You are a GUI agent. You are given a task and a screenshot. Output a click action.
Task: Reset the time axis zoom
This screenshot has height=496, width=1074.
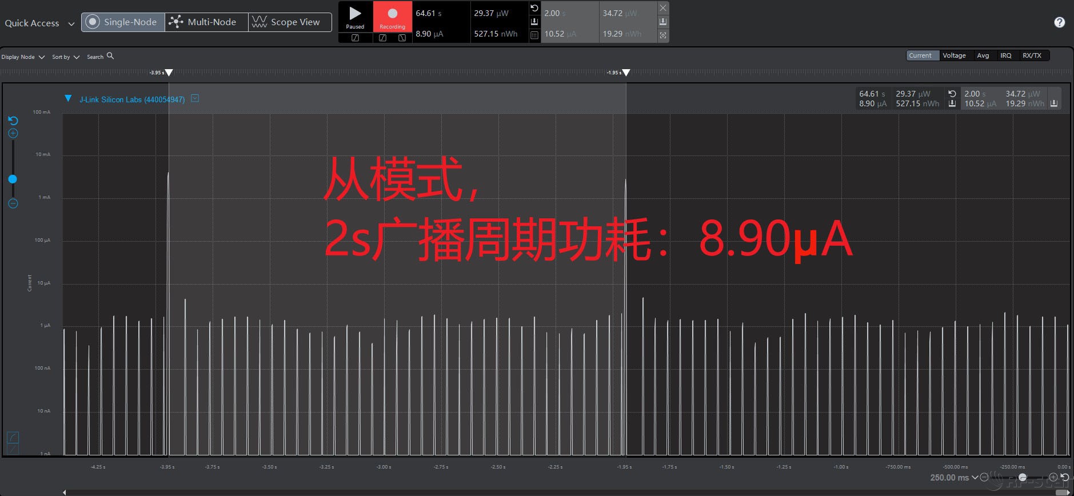point(1065,477)
